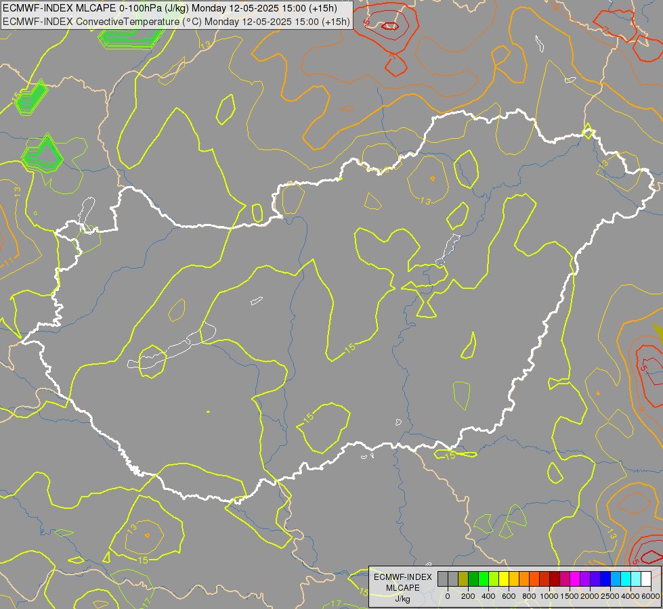
Task: Pick the yellow-green swatch after the 400 tick
Action: click(x=494, y=579)
